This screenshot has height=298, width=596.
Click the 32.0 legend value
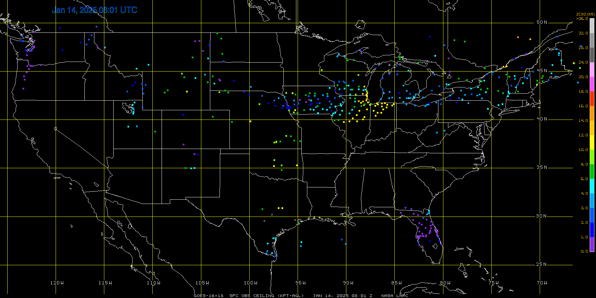point(583,33)
